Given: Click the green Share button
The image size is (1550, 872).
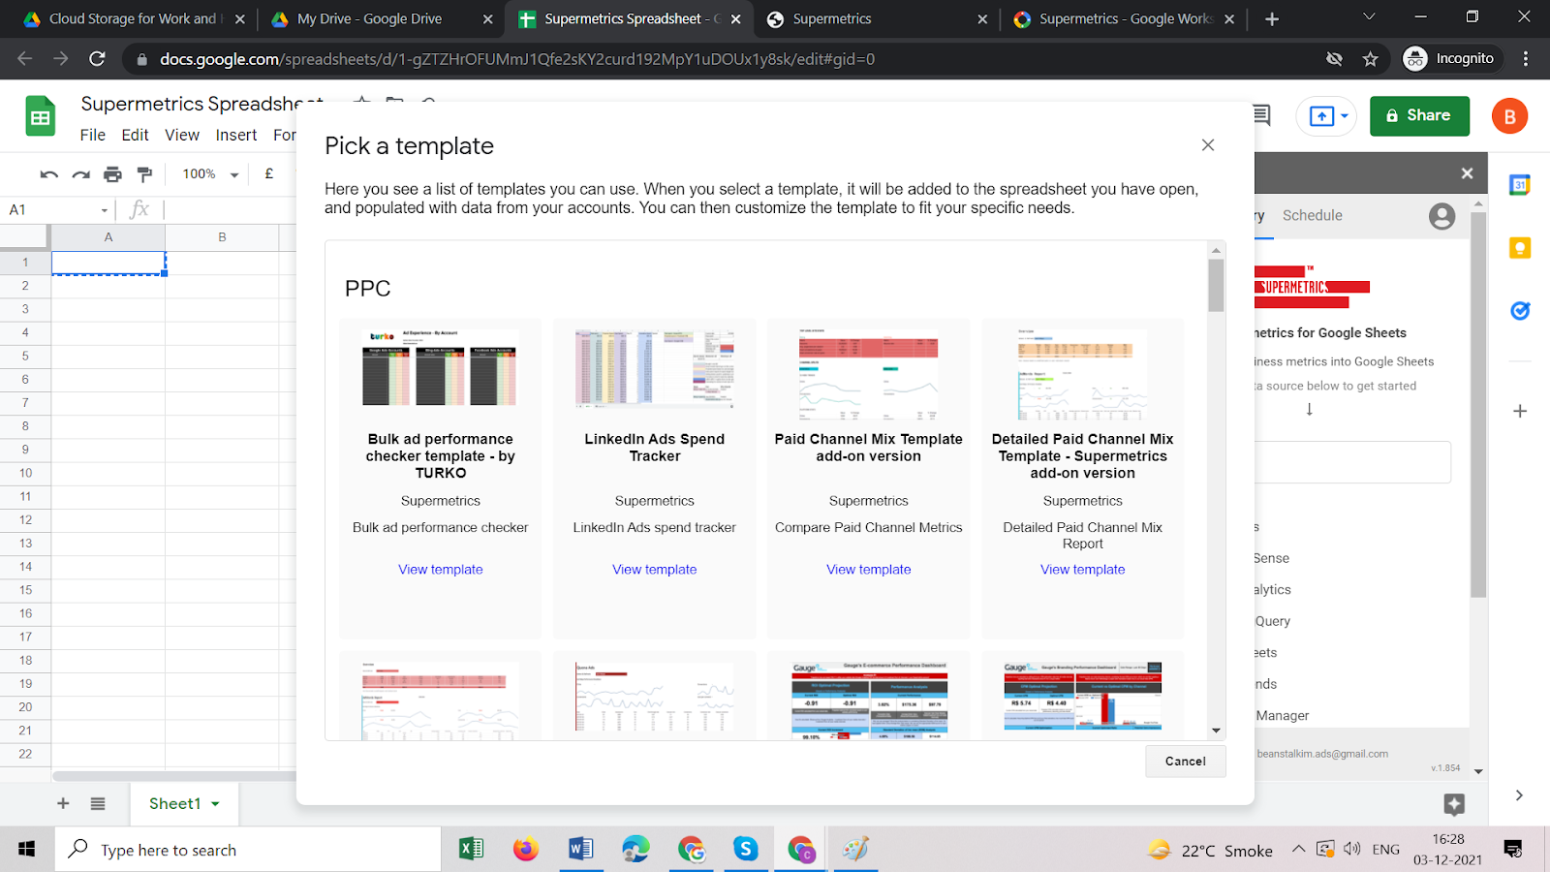Looking at the screenshot, I should click(x=1419, y=116).
